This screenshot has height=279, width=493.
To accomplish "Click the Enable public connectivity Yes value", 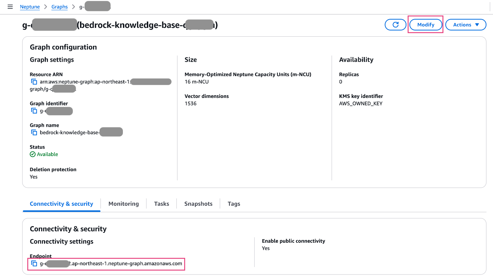I will 266,248.
